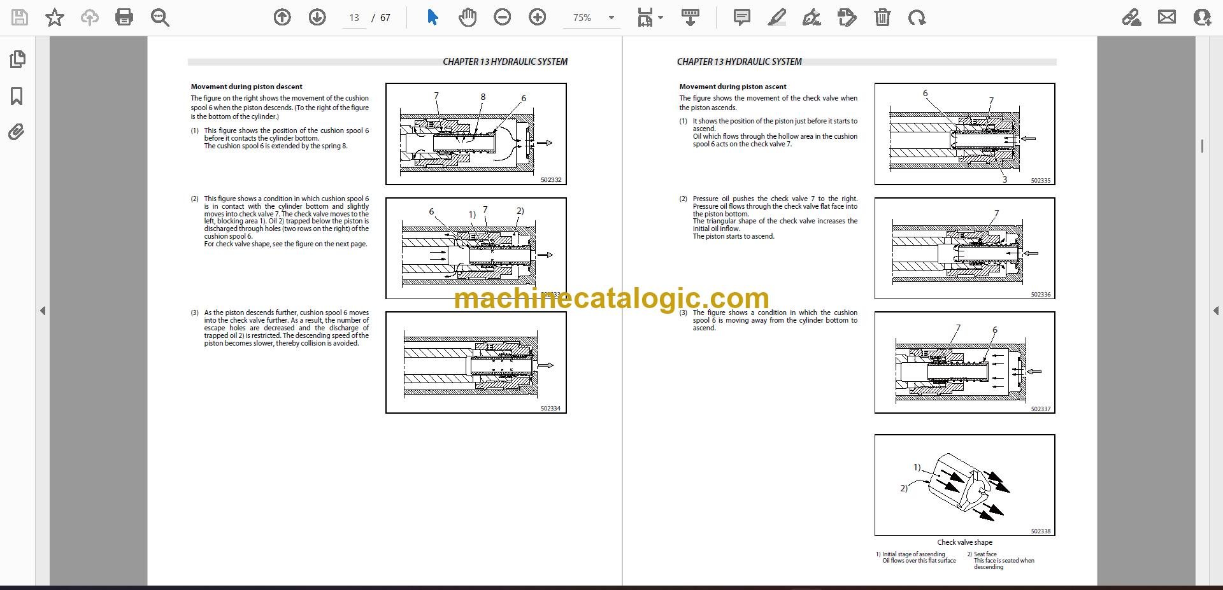1223x590 pixels.
Task: Click the vertical scrollbar thumb
Action: 1202,146
